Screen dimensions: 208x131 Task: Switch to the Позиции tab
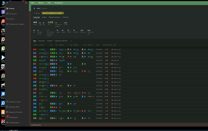pyautogui.click(x=50, y=41)
